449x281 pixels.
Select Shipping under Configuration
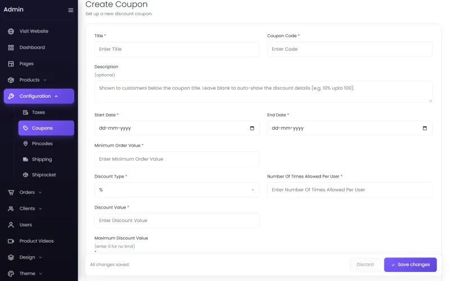(x=47, y=160)
